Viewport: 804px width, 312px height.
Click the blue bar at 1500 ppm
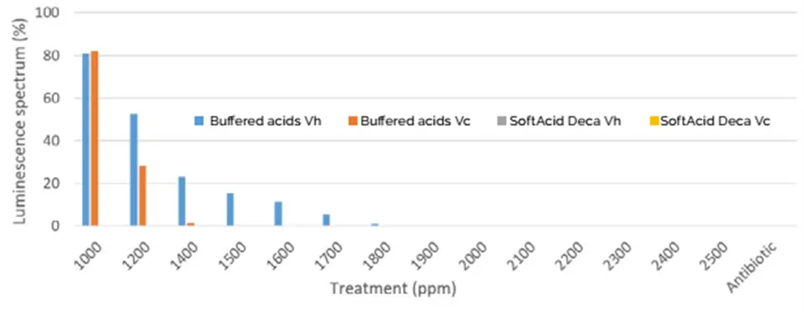230,209
